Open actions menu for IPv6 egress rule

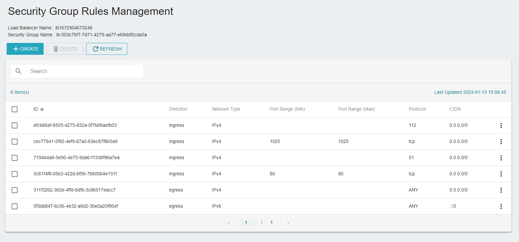[501, 206]
